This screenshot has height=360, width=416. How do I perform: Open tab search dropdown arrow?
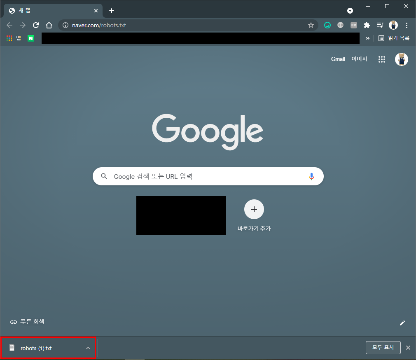click(x=350, y=11)
